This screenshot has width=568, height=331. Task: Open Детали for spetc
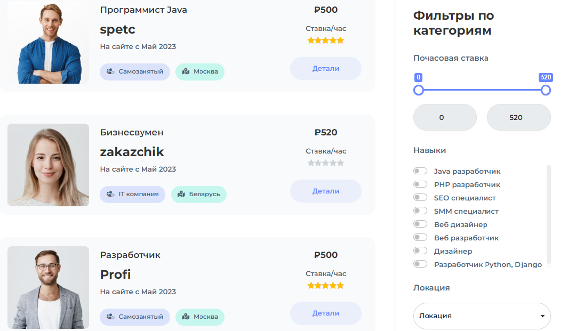pyautogui.click(x=326, y=68)
